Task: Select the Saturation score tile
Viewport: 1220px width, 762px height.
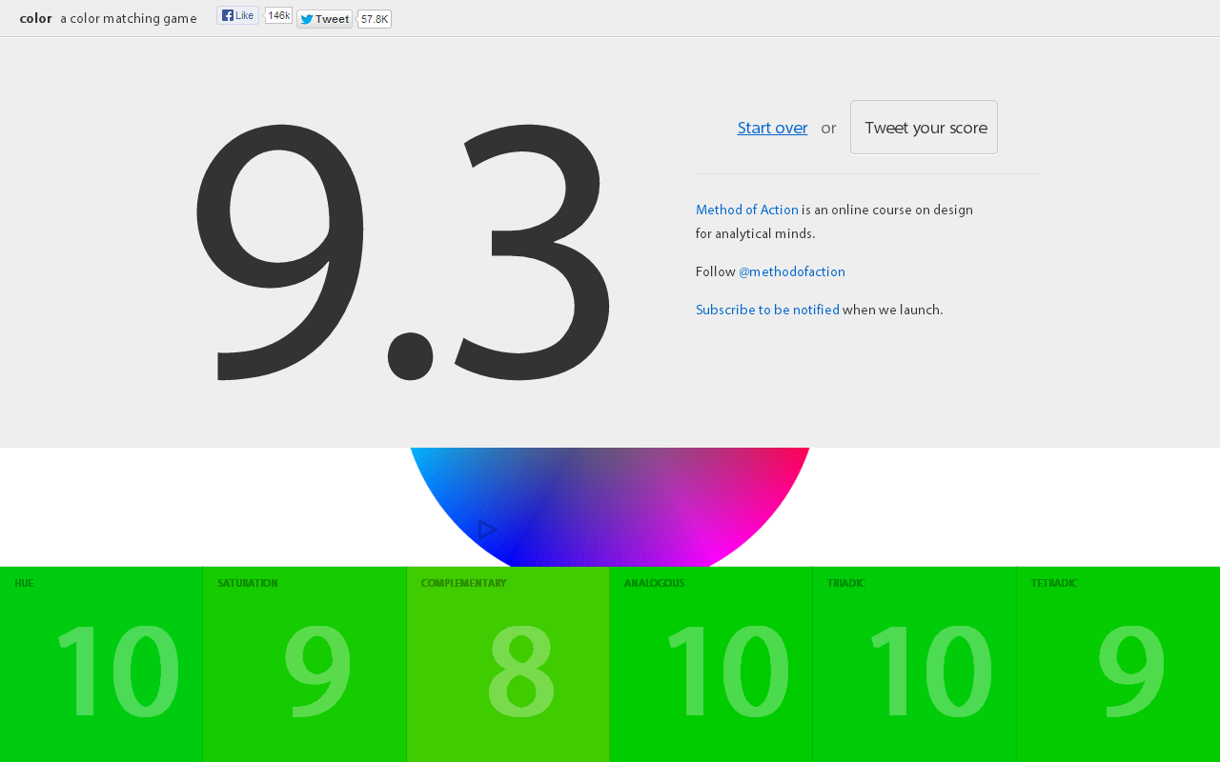Action: (305, 664)
